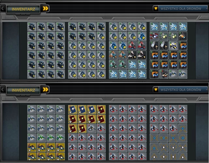Select the double-bracket formation with blue ship
The image size is (209, 163).
click(x=154, y=138)
